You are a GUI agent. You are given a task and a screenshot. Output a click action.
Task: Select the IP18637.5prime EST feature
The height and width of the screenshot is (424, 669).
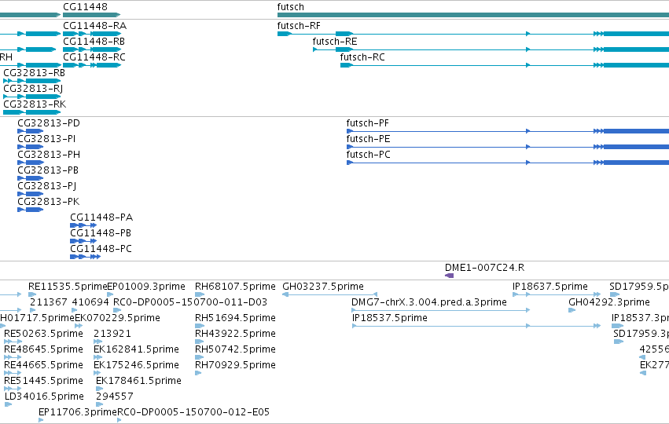point(557,294)
